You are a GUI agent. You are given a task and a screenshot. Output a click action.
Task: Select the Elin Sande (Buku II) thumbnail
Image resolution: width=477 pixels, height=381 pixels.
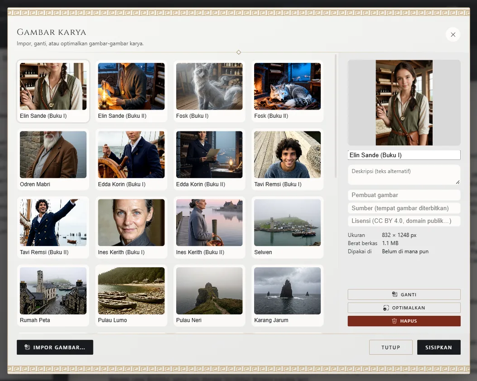pyautogui.click(x=131, y=92)
